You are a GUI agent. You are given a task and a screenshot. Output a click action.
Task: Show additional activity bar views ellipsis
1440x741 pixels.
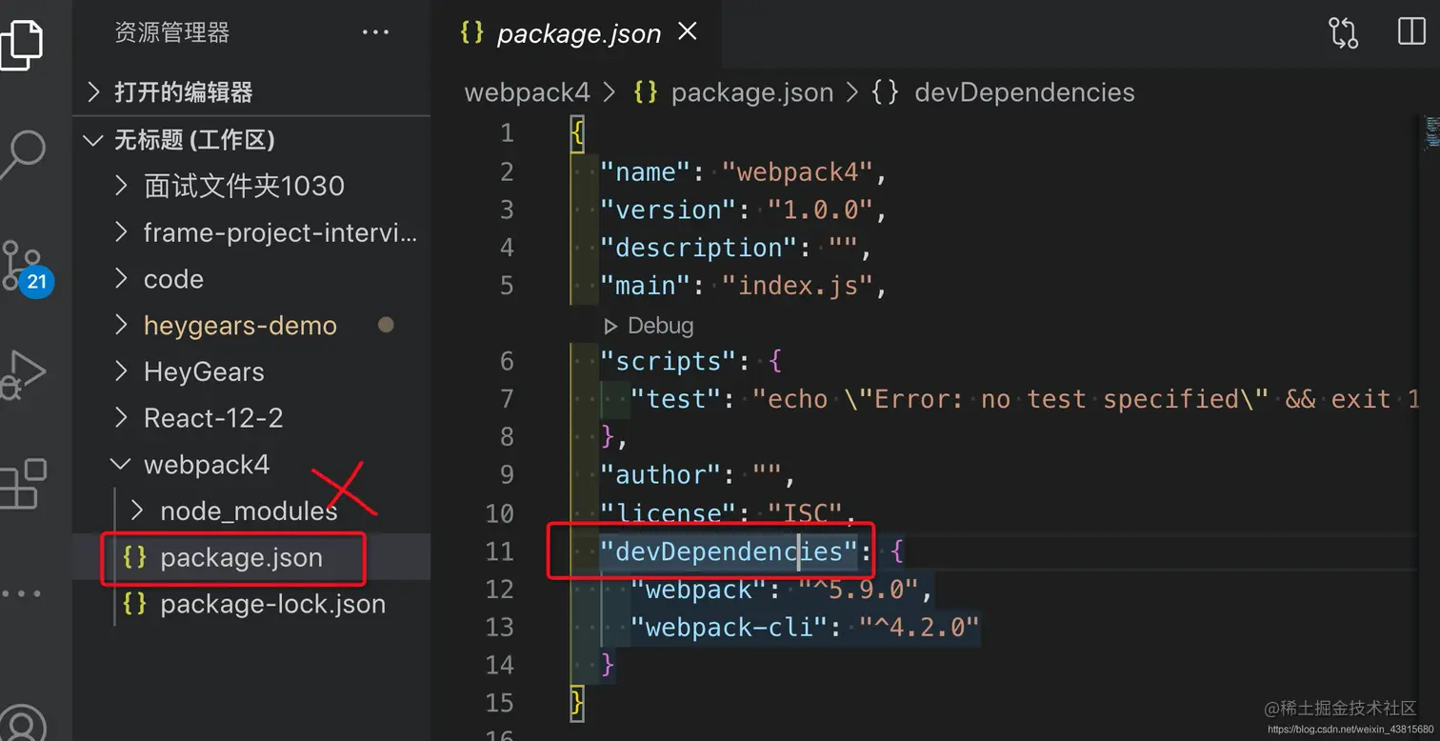coord(21,593)
